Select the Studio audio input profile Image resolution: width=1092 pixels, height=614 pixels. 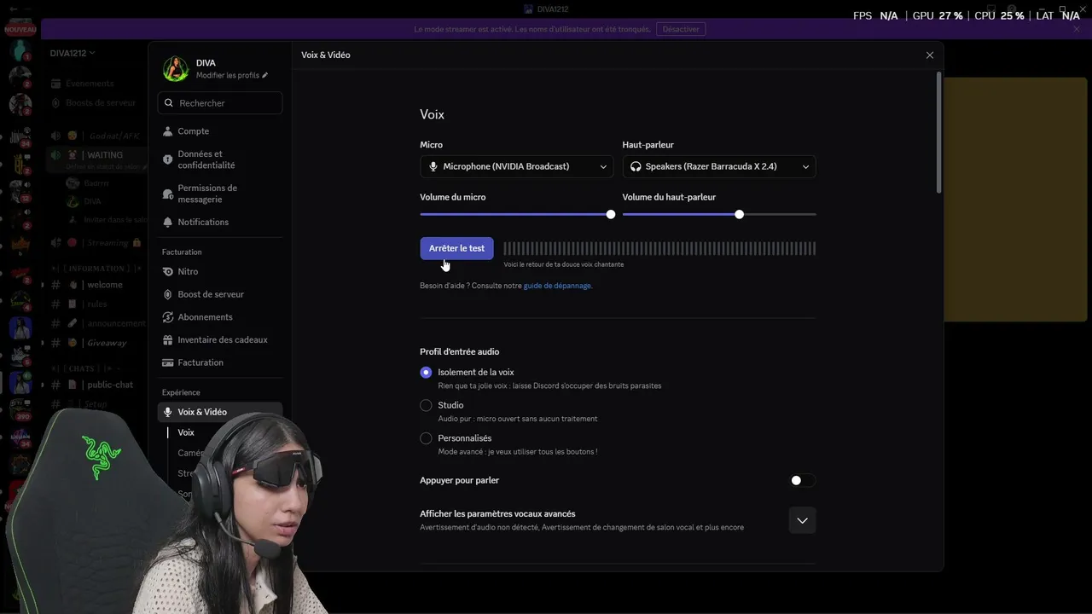point(426,405)
